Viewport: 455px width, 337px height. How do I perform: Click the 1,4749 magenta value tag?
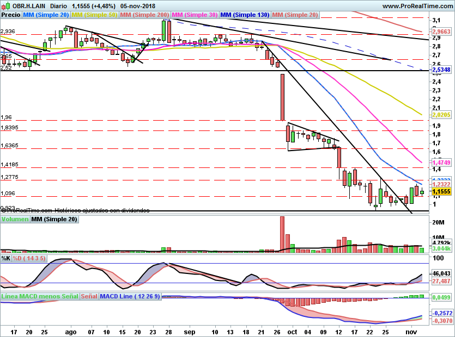point(441,163)
